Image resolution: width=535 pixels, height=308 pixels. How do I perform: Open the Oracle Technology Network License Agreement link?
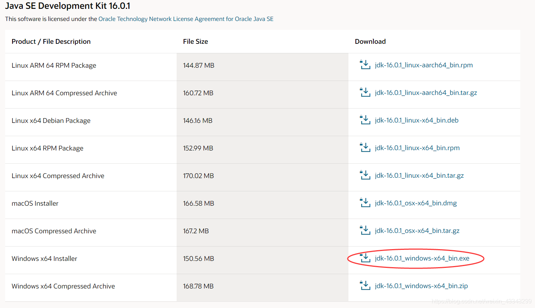(x=186, y=19)
